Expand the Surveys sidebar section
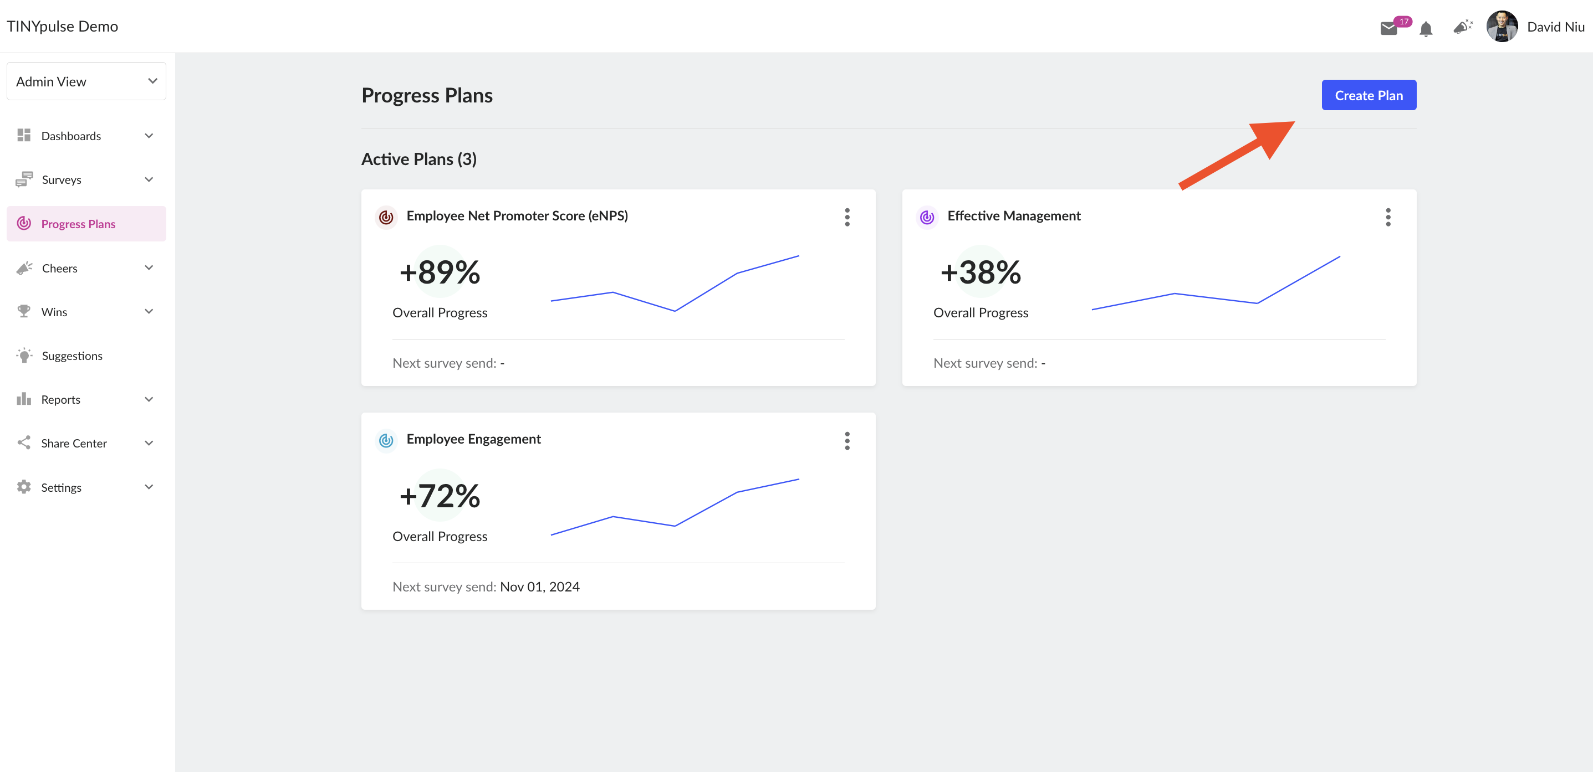Viewport: 1593px width, 772px height. (x=86, y=179)
